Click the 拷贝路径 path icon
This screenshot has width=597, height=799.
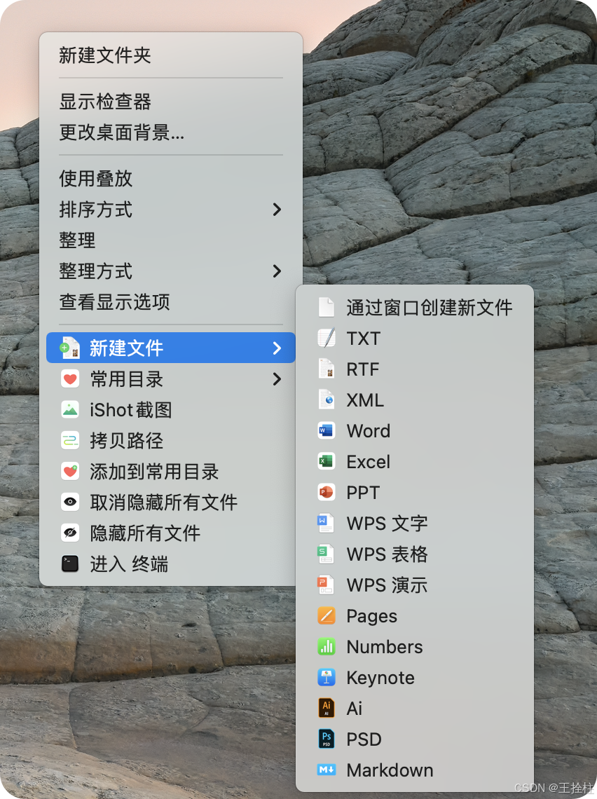(x=70, y=440)
